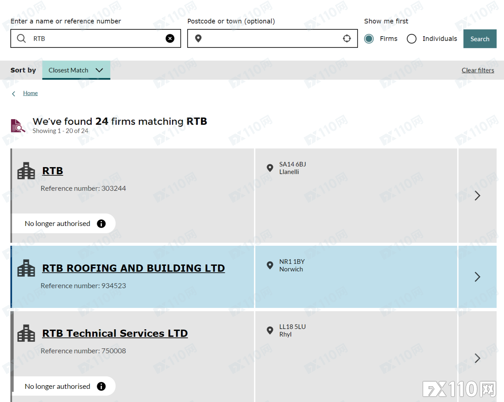
Task: Expand RTB Roofing result right chevron
Action: point(477,277)
